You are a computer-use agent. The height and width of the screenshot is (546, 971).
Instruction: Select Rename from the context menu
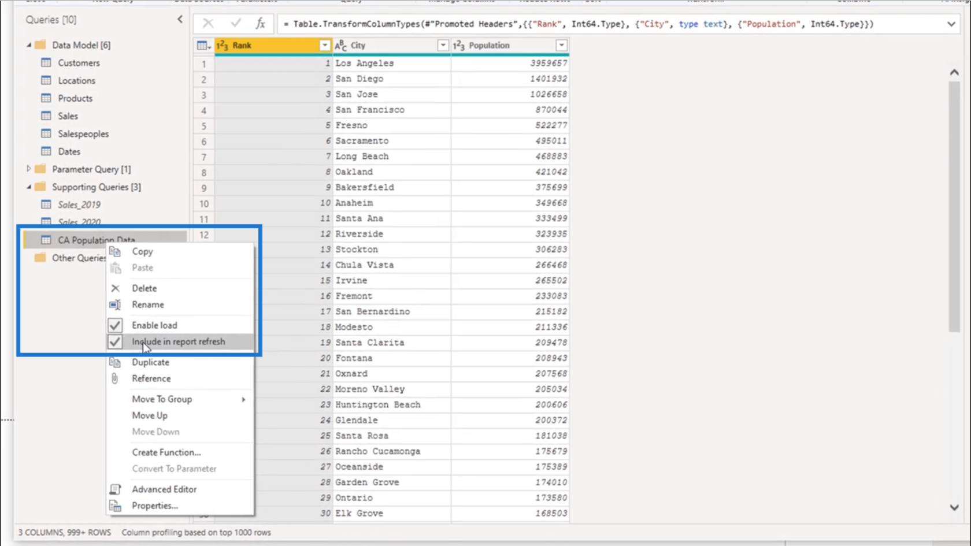(x=180, y=304)
